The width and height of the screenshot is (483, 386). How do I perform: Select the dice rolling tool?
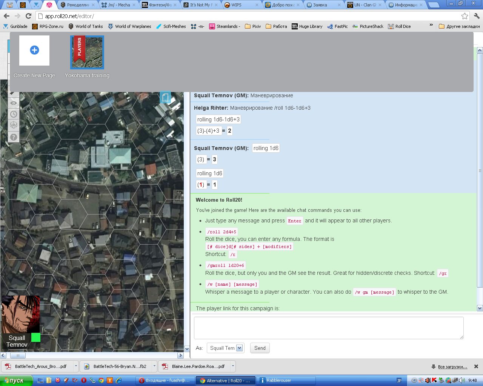pyautogui.click(x=14, y=125)
